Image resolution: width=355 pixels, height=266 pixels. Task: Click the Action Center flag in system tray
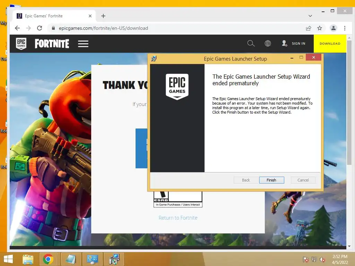(x=306, y=259)
